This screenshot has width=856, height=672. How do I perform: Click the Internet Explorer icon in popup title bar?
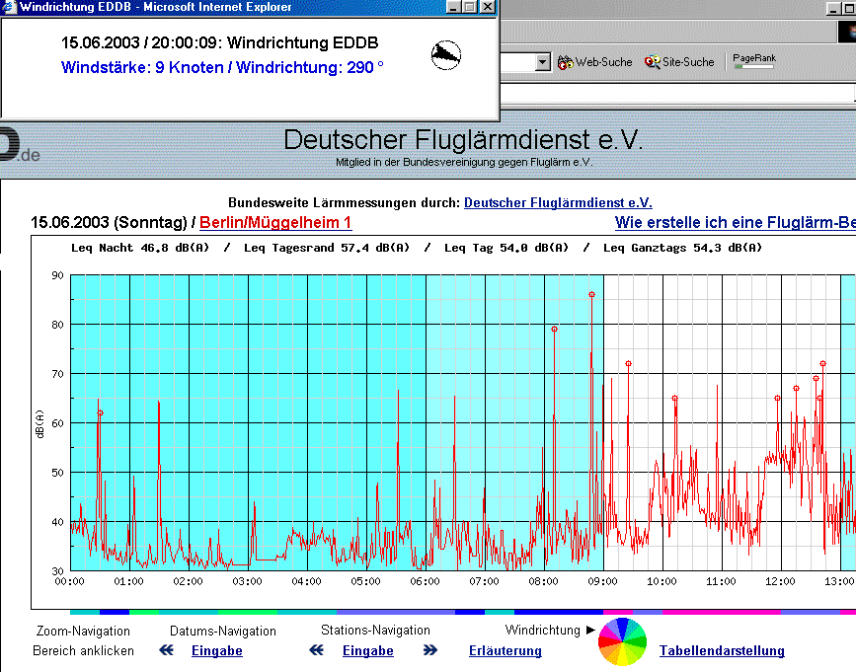8,7
